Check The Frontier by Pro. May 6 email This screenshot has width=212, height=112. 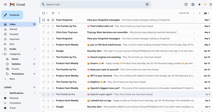click(x=44, y=26)
